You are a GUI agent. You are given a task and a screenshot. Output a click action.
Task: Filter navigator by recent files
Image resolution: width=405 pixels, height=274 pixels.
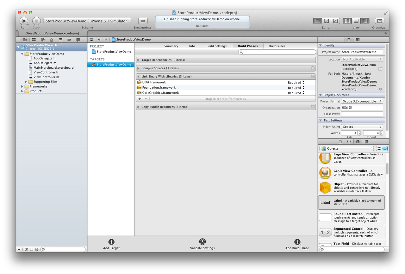26,249
